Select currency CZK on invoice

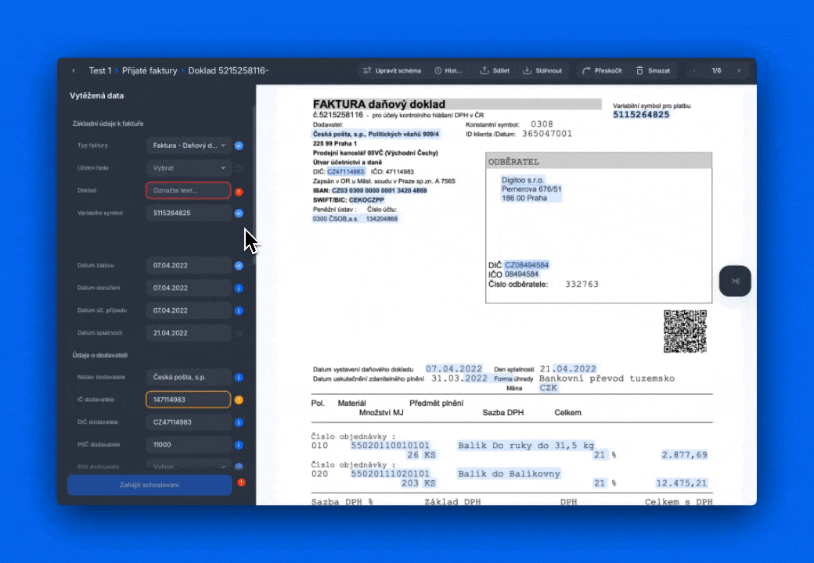coord(548,388)
